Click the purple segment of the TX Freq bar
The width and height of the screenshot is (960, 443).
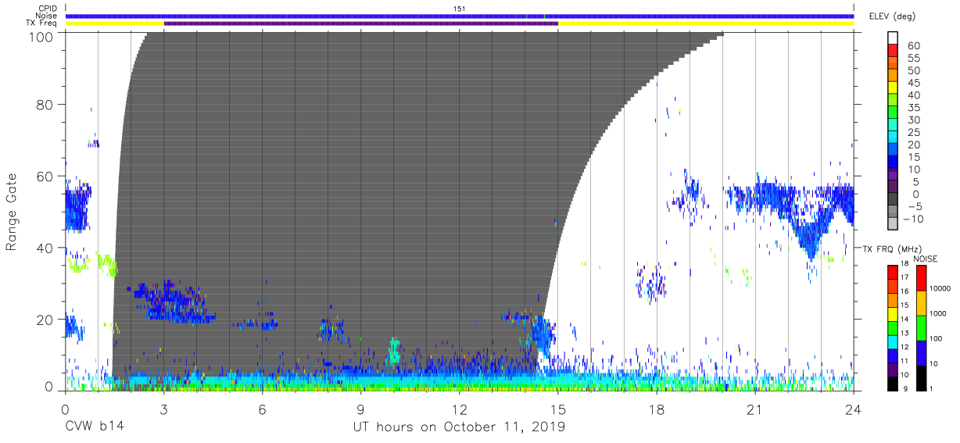pos(361,23)
